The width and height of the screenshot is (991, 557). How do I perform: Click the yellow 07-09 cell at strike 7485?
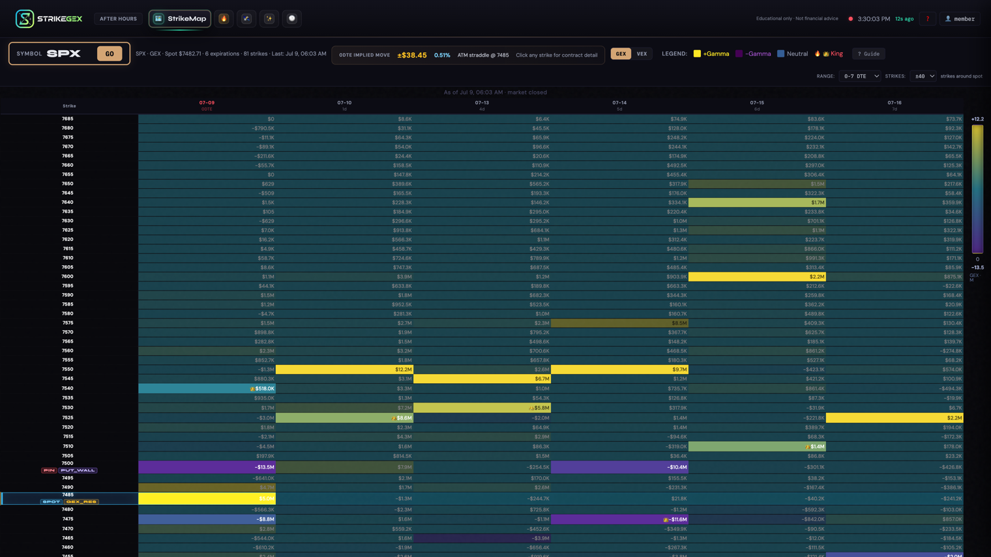207,498
